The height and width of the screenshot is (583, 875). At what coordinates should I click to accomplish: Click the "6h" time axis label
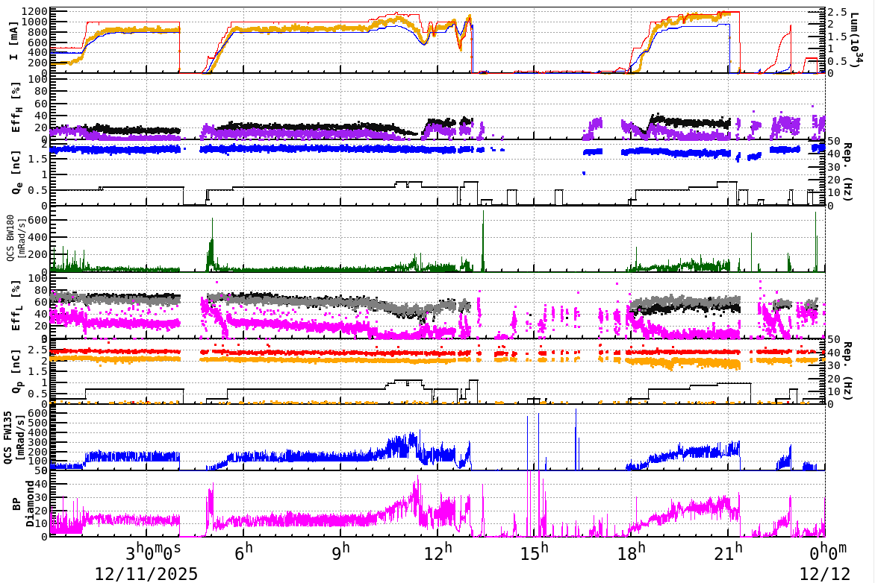click(244, 552)
